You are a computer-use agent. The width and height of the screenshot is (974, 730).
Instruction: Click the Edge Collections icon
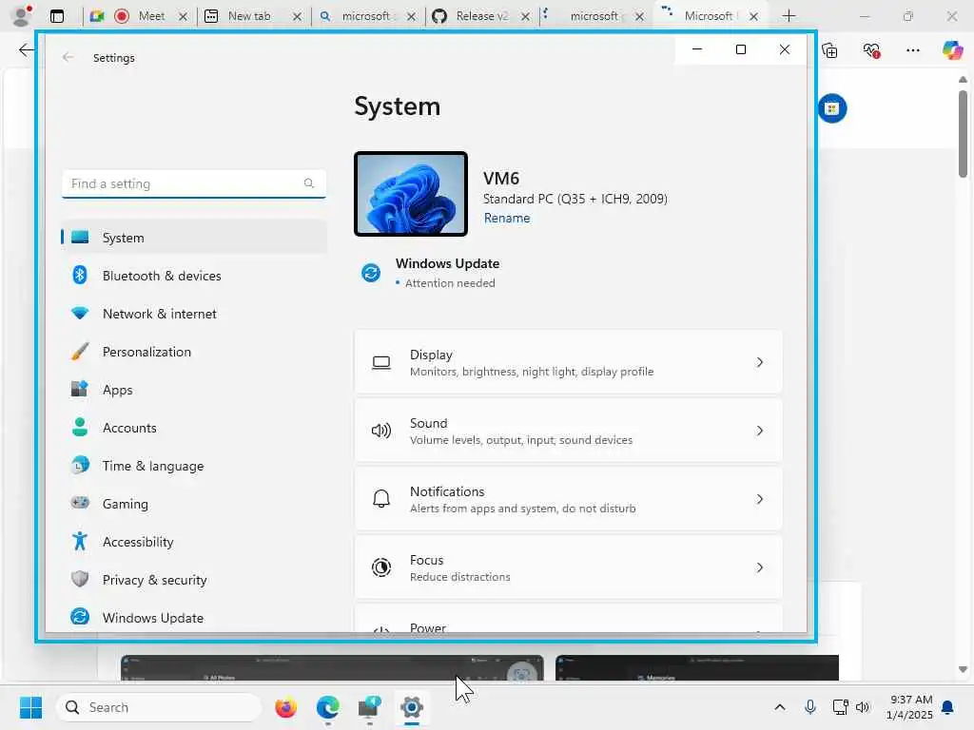829,50
